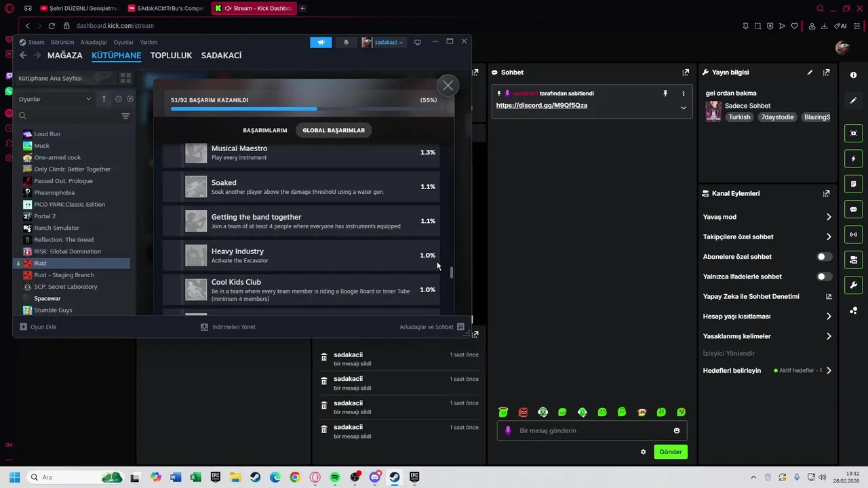Toggle the broadcast signal widget
868x488 pixels.
pyautogui.click(x=853, y=235)
